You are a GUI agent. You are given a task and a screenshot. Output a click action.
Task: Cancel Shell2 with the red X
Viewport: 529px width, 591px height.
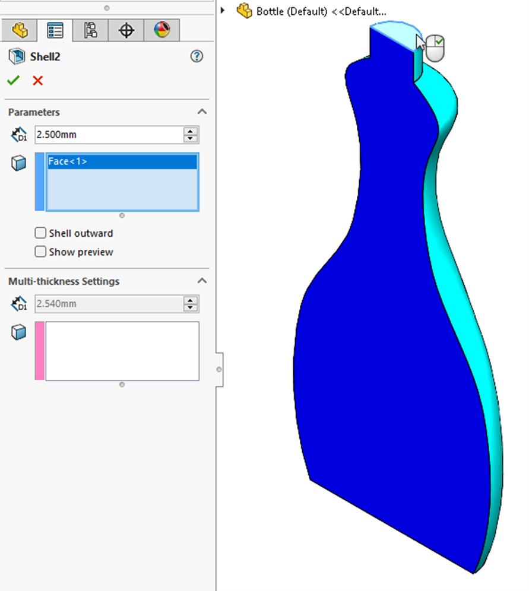pos(38,80)
